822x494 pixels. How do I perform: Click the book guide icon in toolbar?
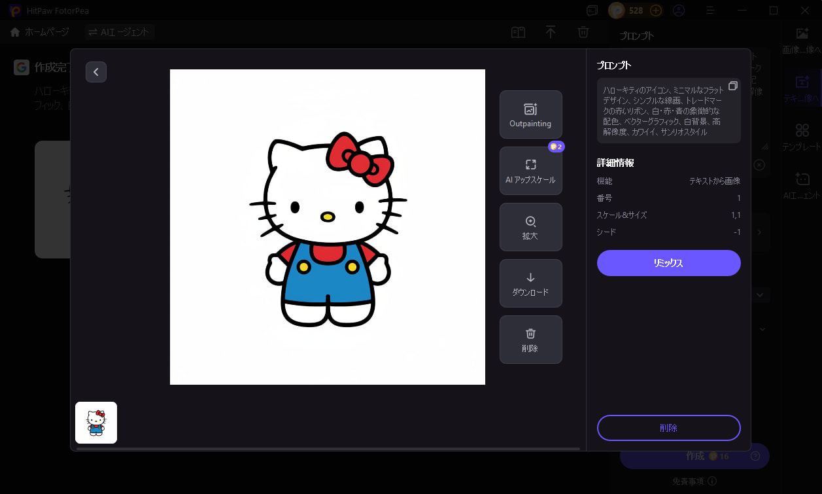click(x=518, y=32)
